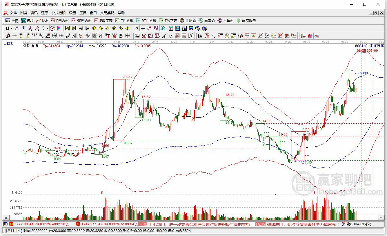Viewport: 387px width, 236px height.
Task: Open the 文件 menu
Action: [x=13, y=13]
